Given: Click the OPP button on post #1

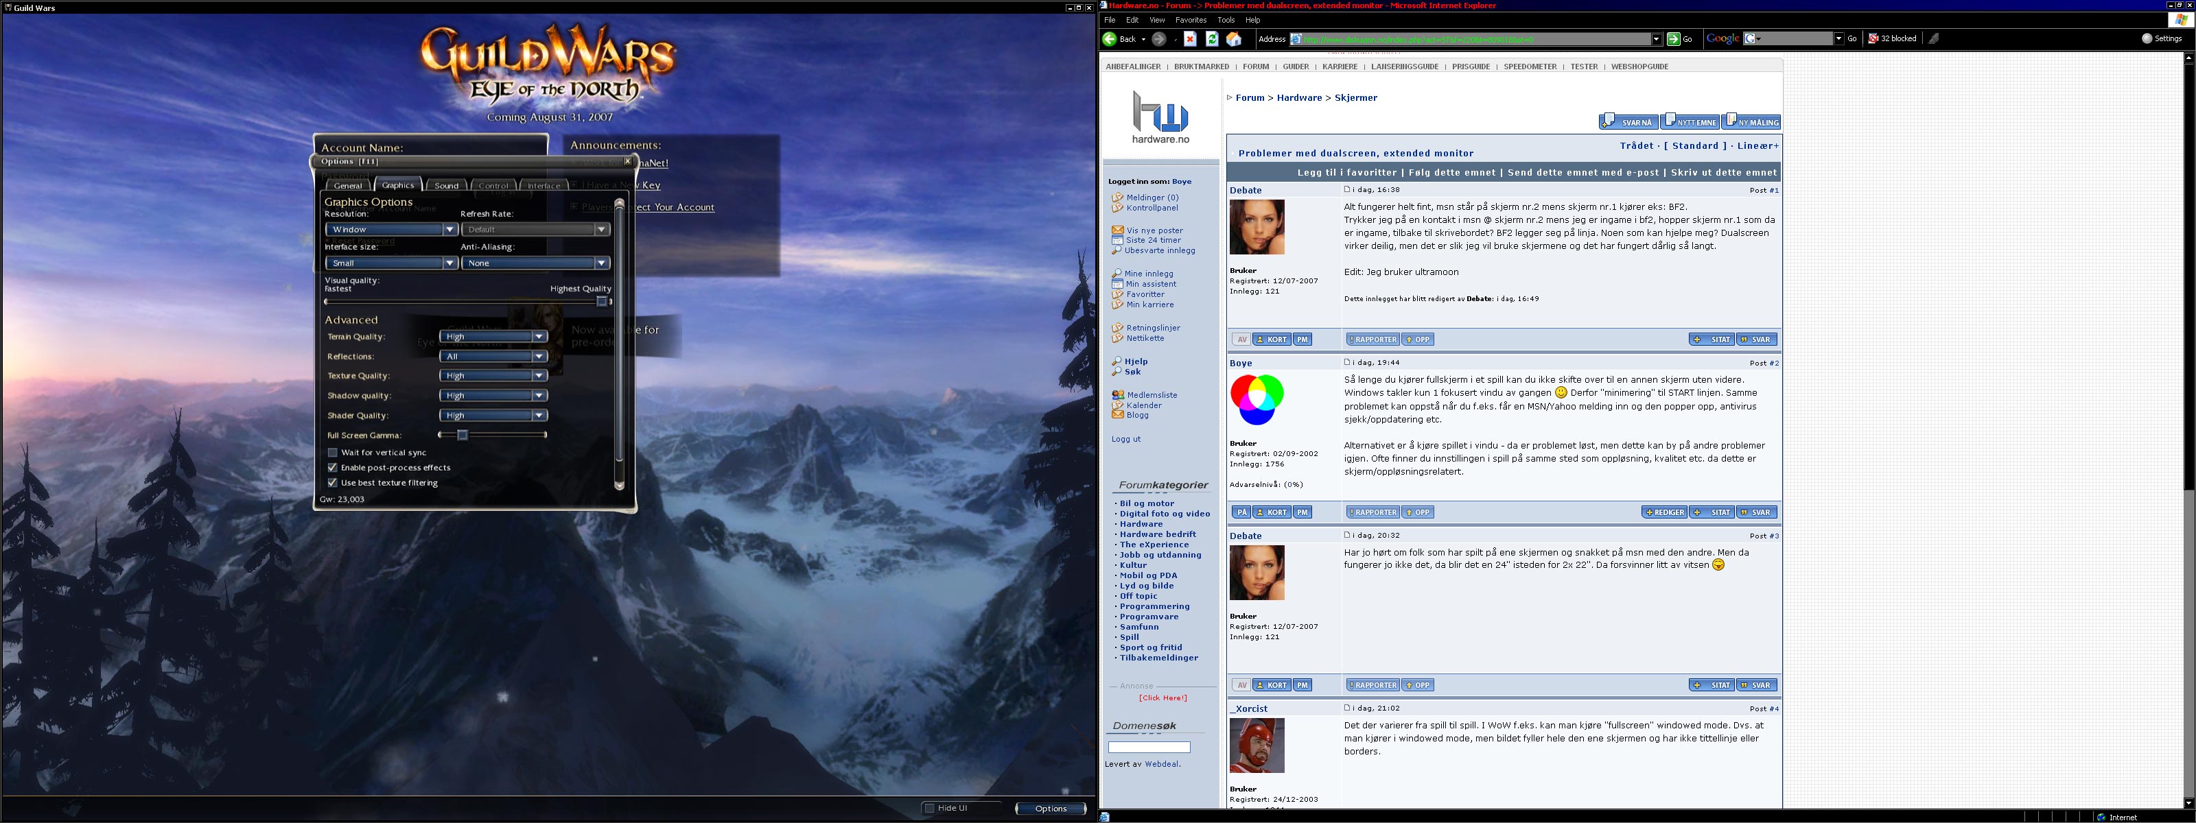Looking at the screenshot, I should (x=1418, y=340).
